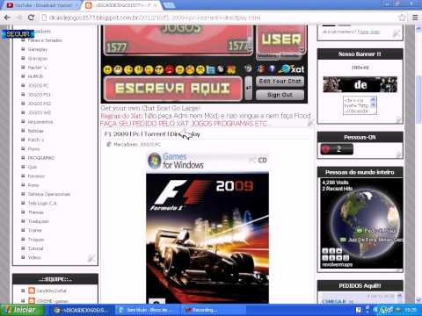
Task: Open the PROGRAMAS category link
Action: 41,158
